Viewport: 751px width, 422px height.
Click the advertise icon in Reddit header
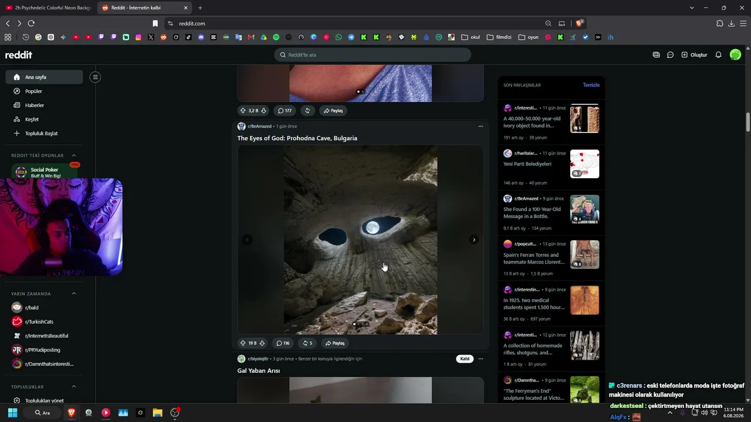(x=656, y=55)
